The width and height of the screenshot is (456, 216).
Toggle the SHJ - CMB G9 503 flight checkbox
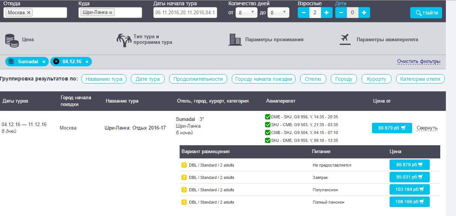coord(268,125)
